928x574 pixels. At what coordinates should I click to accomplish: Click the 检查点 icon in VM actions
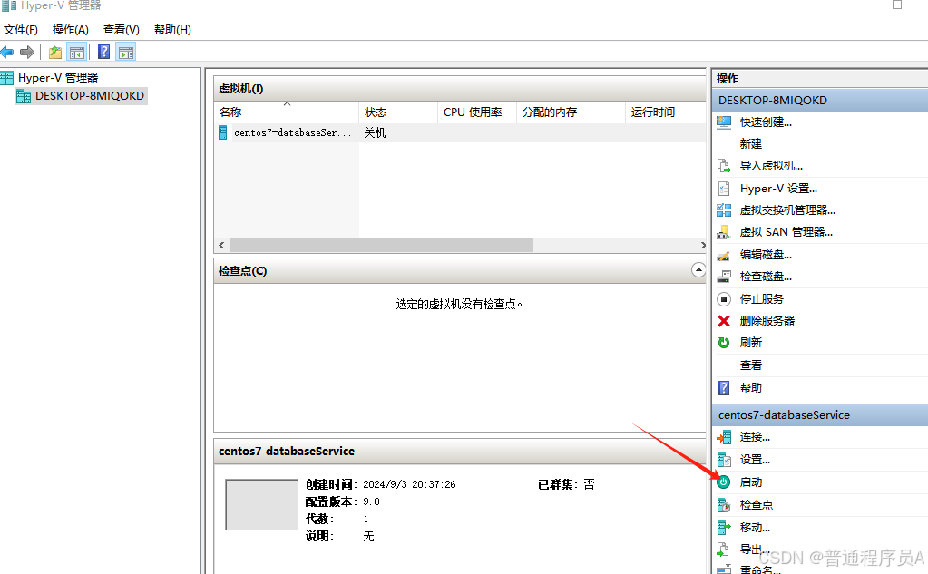[x=724, y=505]
